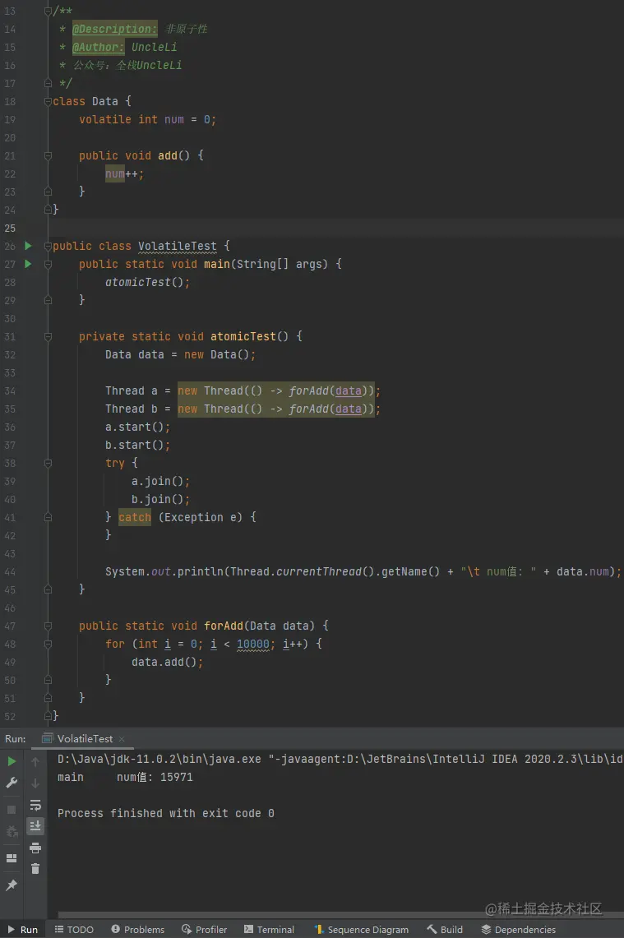Open the Run tool window tab
The image size is (624, 938).
pyautogui.click(x=23, y=929)
